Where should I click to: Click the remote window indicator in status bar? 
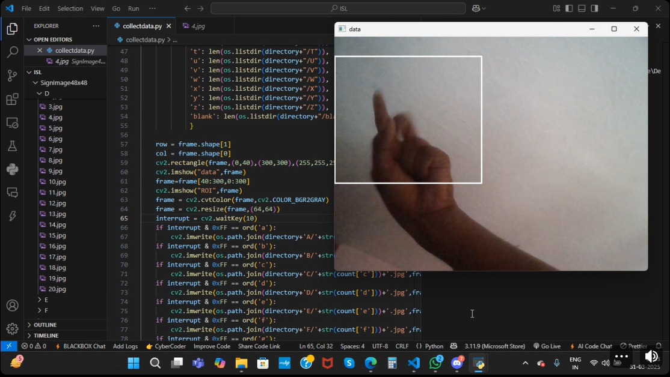[x=8, y=346]
